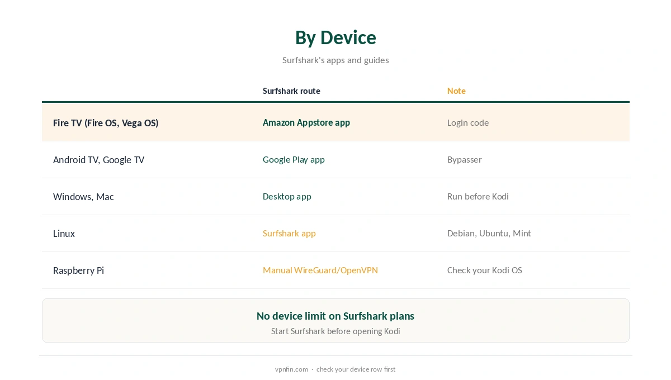
Task: Click the 'Note' column header
Action: click(456, 91)
